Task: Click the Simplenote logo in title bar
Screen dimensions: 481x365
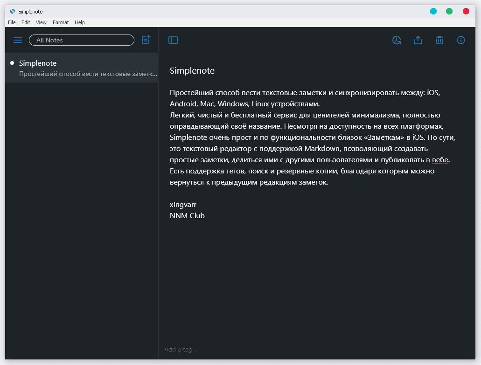Action: click(x=13, y=11)
